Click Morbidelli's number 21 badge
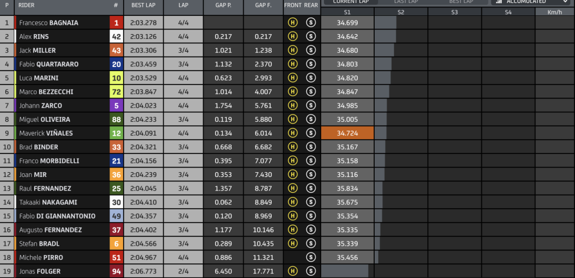 (x=116, y=160)
